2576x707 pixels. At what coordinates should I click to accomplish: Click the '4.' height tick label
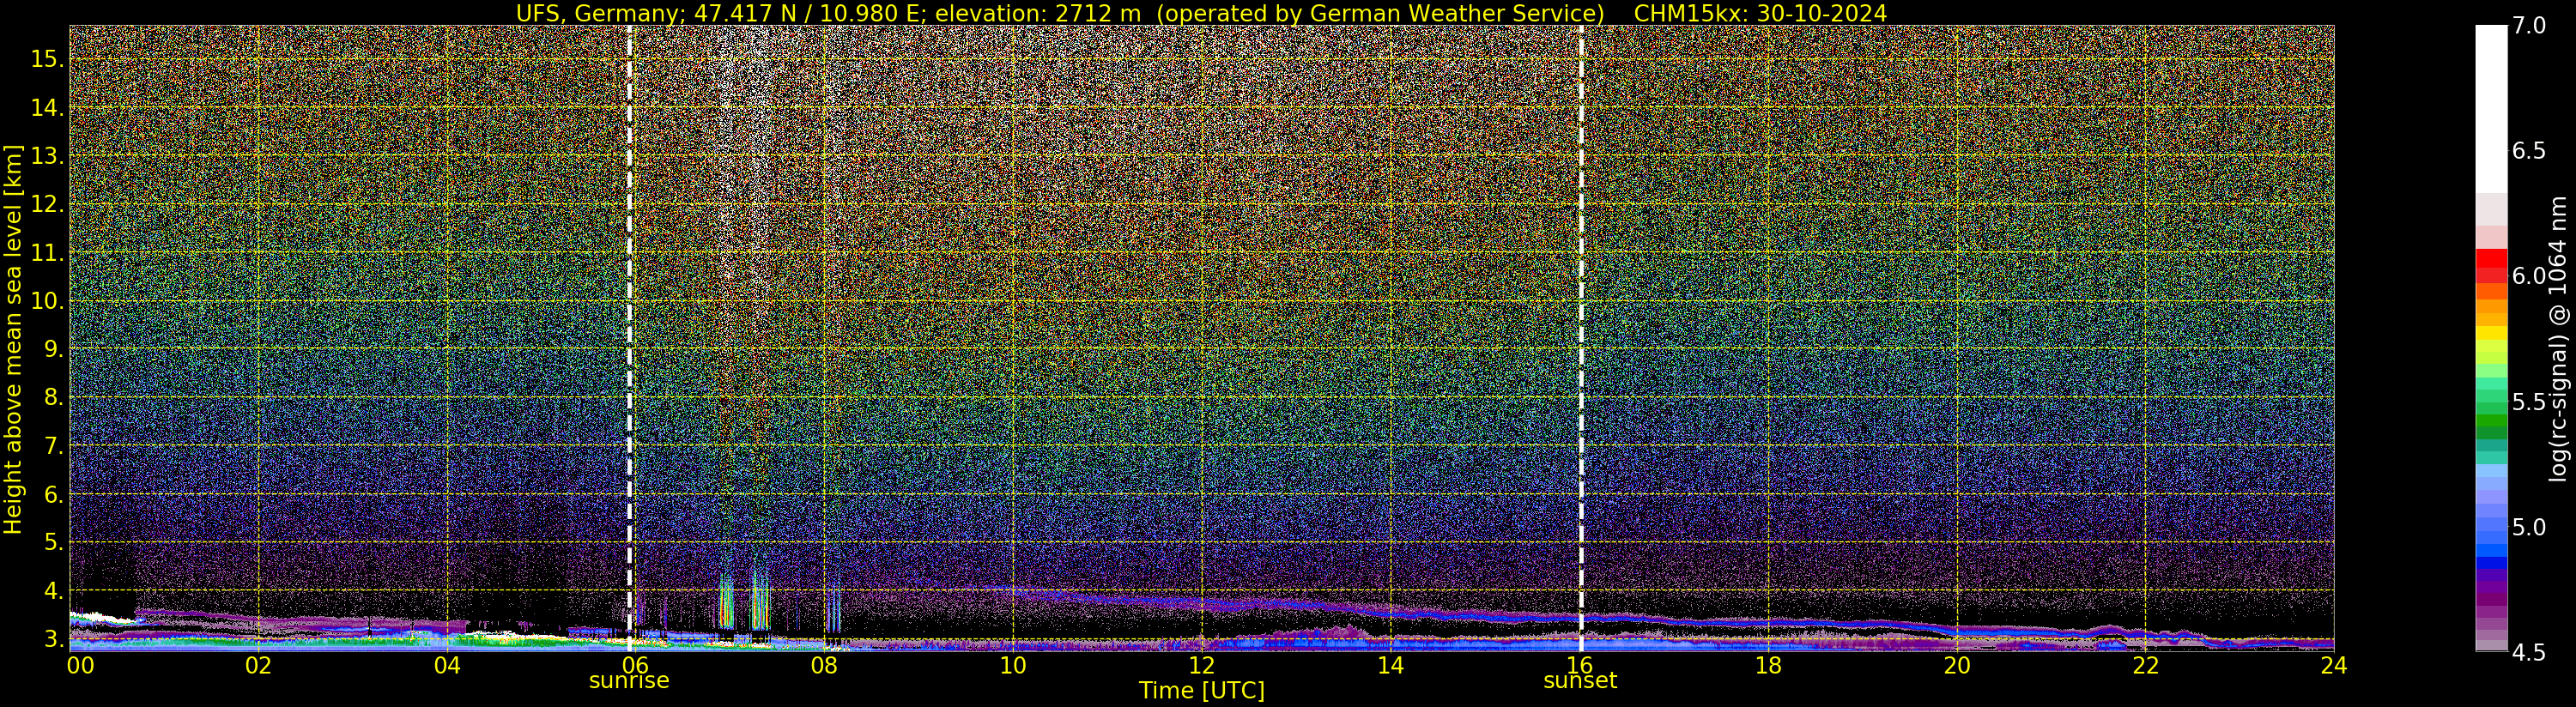(53, 590)
